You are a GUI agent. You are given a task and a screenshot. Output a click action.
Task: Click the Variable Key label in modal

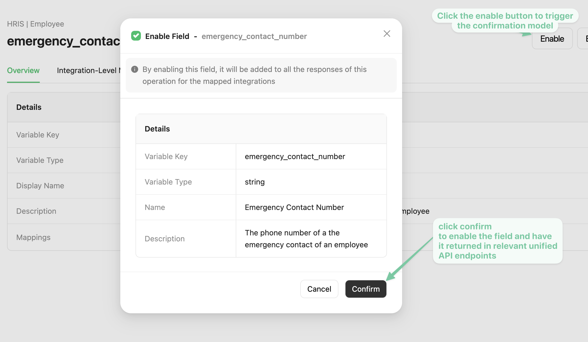(x=166, y=156)
